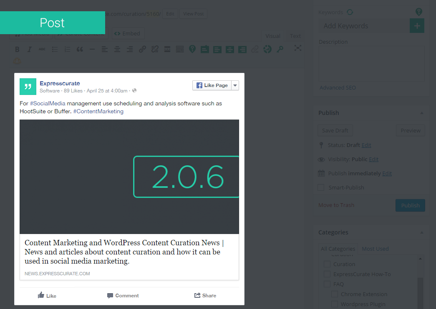Click Save Draft
Viewport: 436px width, 309px height.
pyautogui.click(x=335, y=130)
